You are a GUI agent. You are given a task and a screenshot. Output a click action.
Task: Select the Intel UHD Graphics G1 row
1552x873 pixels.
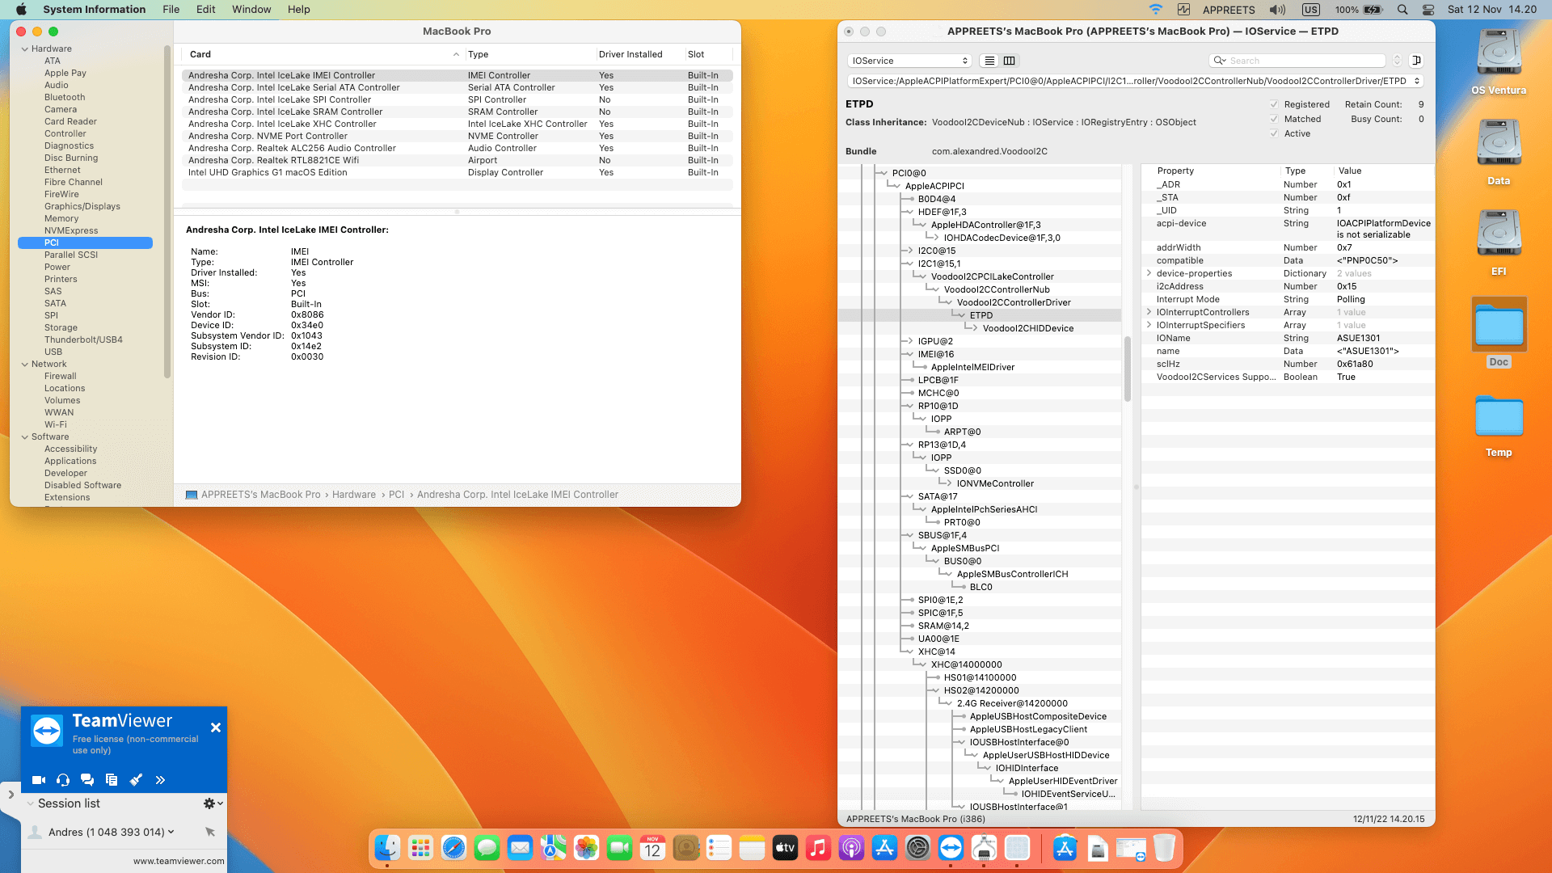[458, 172]
